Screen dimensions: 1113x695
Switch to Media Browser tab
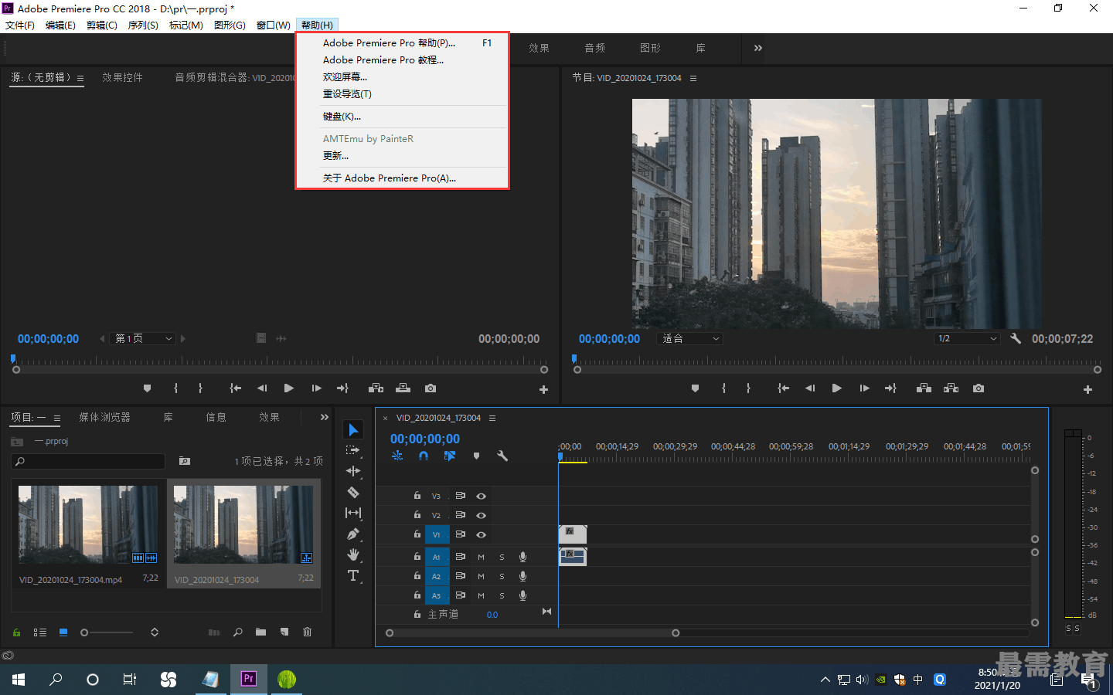point(104,417)
